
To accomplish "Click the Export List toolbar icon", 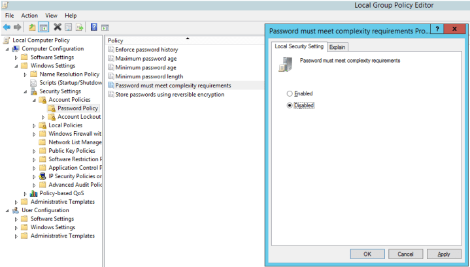I will coord(79,27).
